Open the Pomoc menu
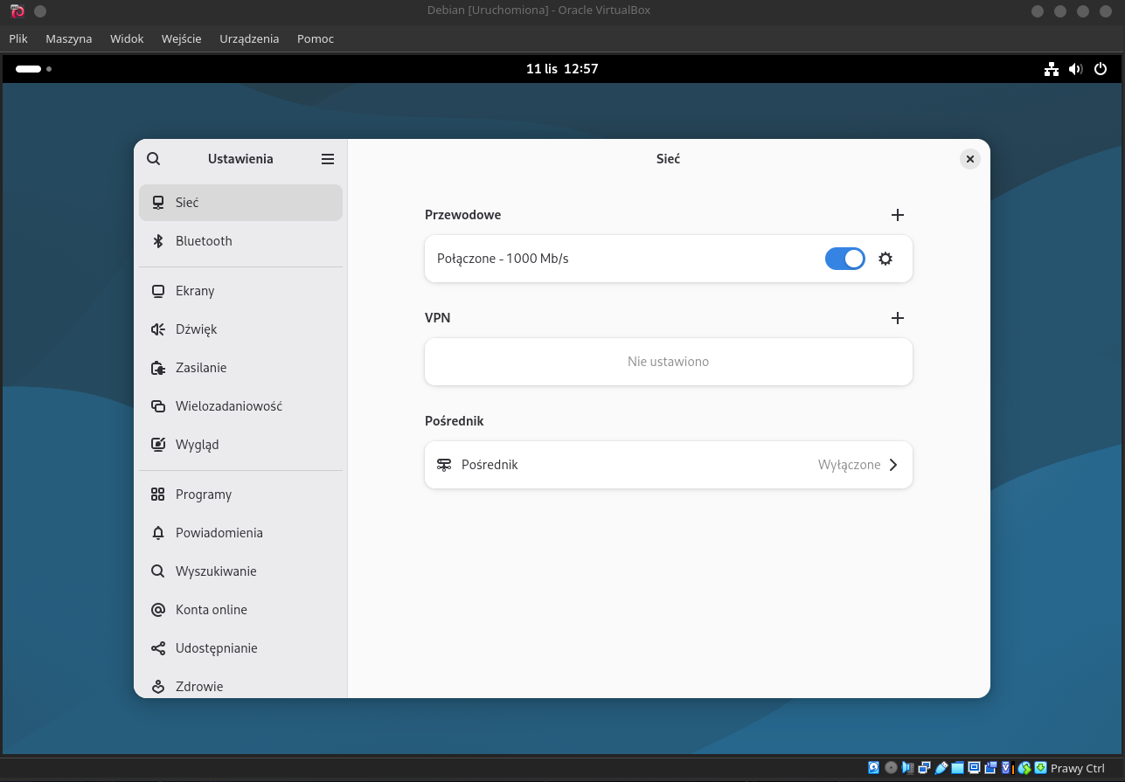 (x=316, y=38)
